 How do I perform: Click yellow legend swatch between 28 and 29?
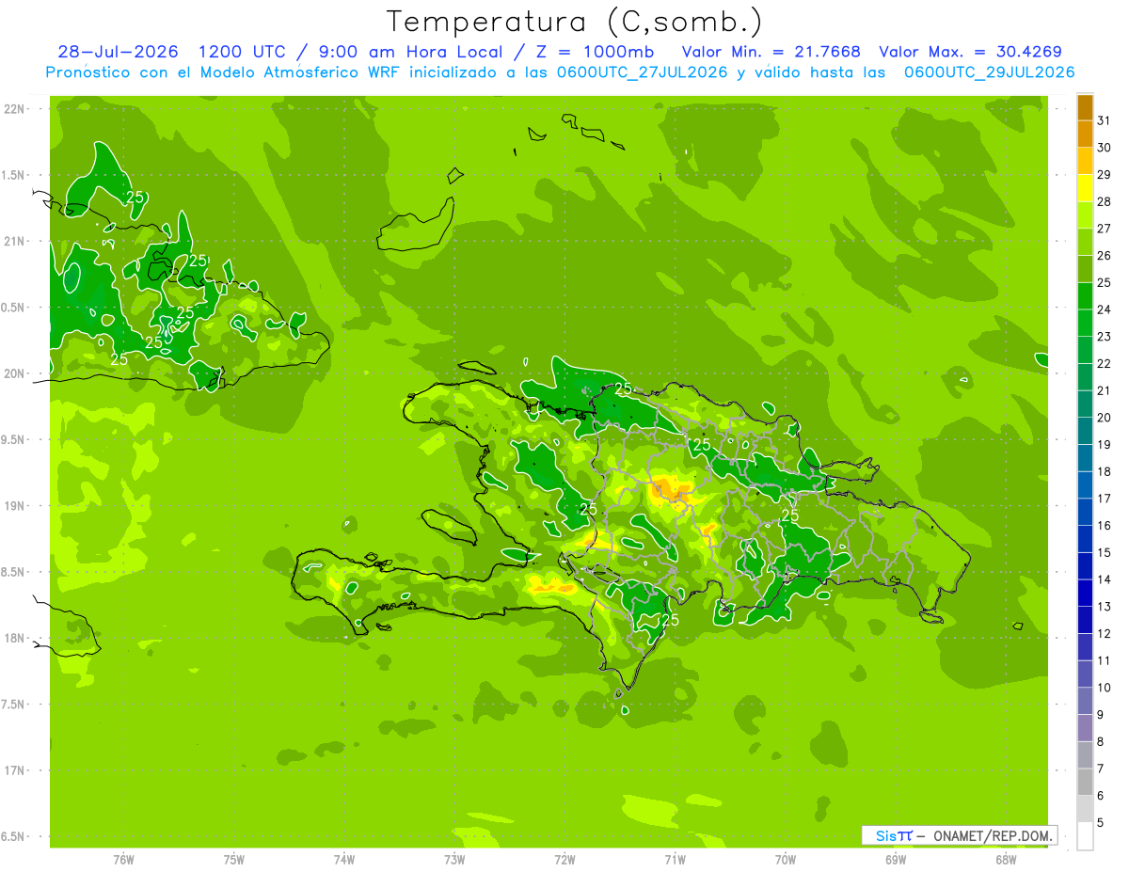point(1085,188)
